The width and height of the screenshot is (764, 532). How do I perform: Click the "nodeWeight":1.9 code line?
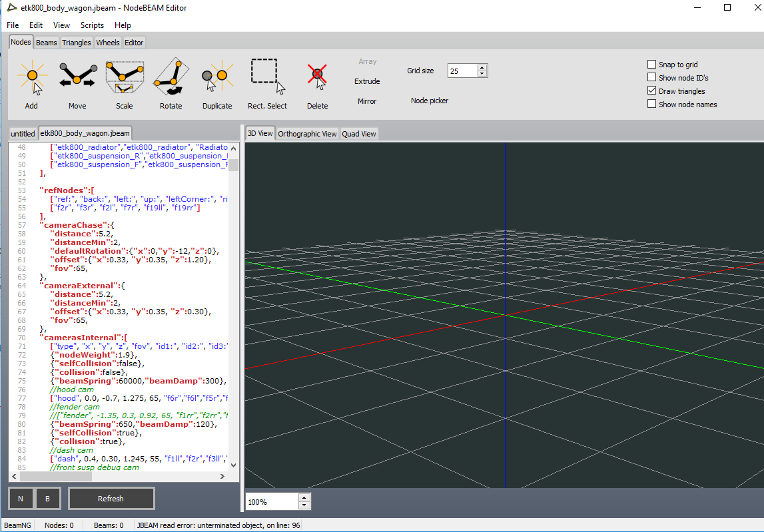(93, 355)
